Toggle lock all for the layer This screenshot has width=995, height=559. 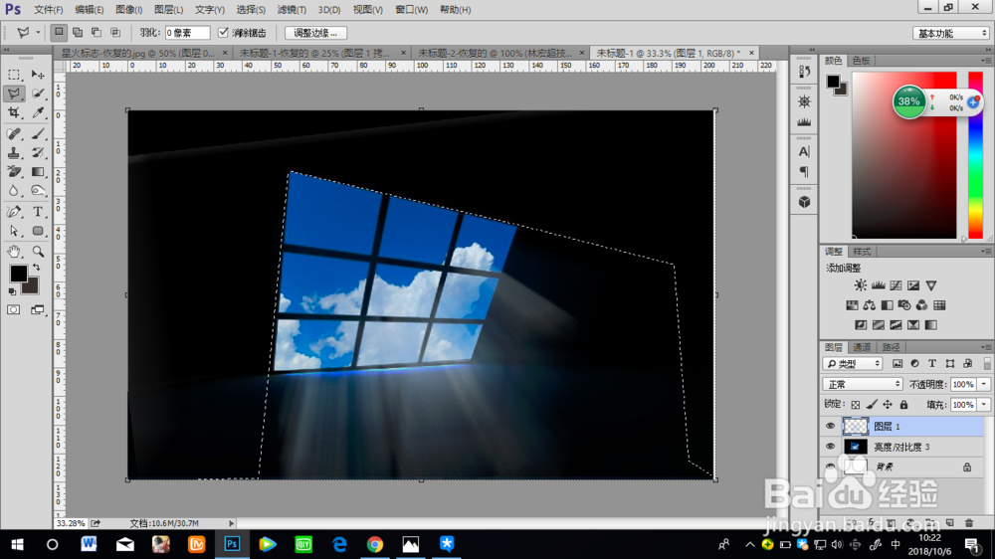(903, 405)
